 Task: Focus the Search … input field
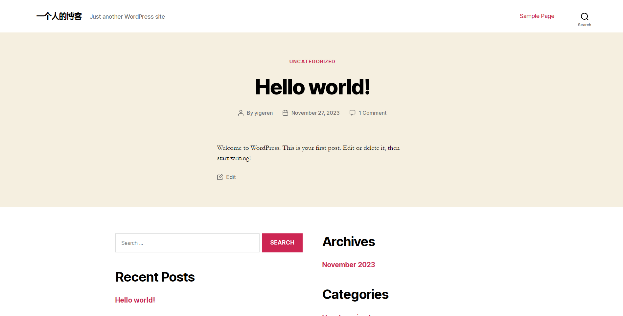[x=187, y=243]
